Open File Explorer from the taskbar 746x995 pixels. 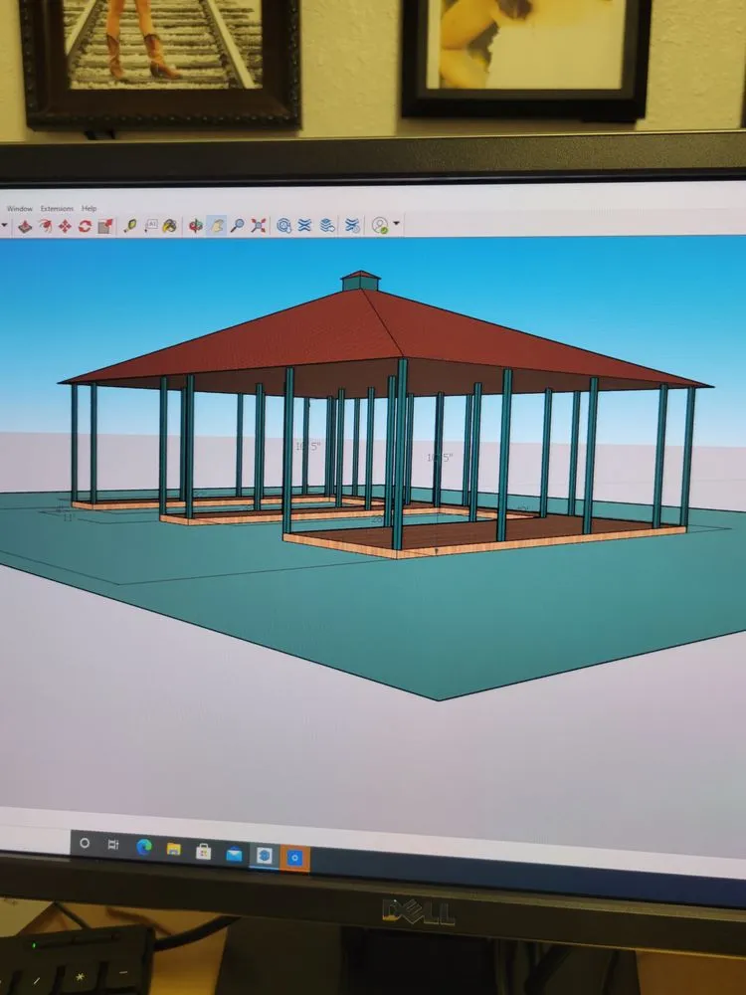click(x=174, y=849)
